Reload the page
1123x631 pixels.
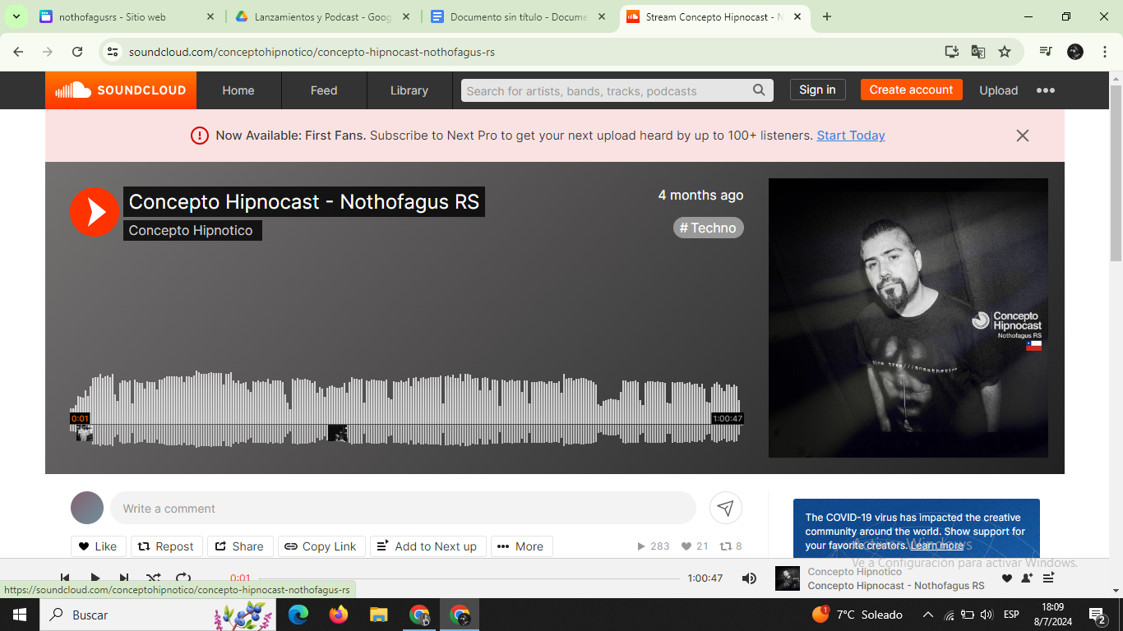(77, 52)
